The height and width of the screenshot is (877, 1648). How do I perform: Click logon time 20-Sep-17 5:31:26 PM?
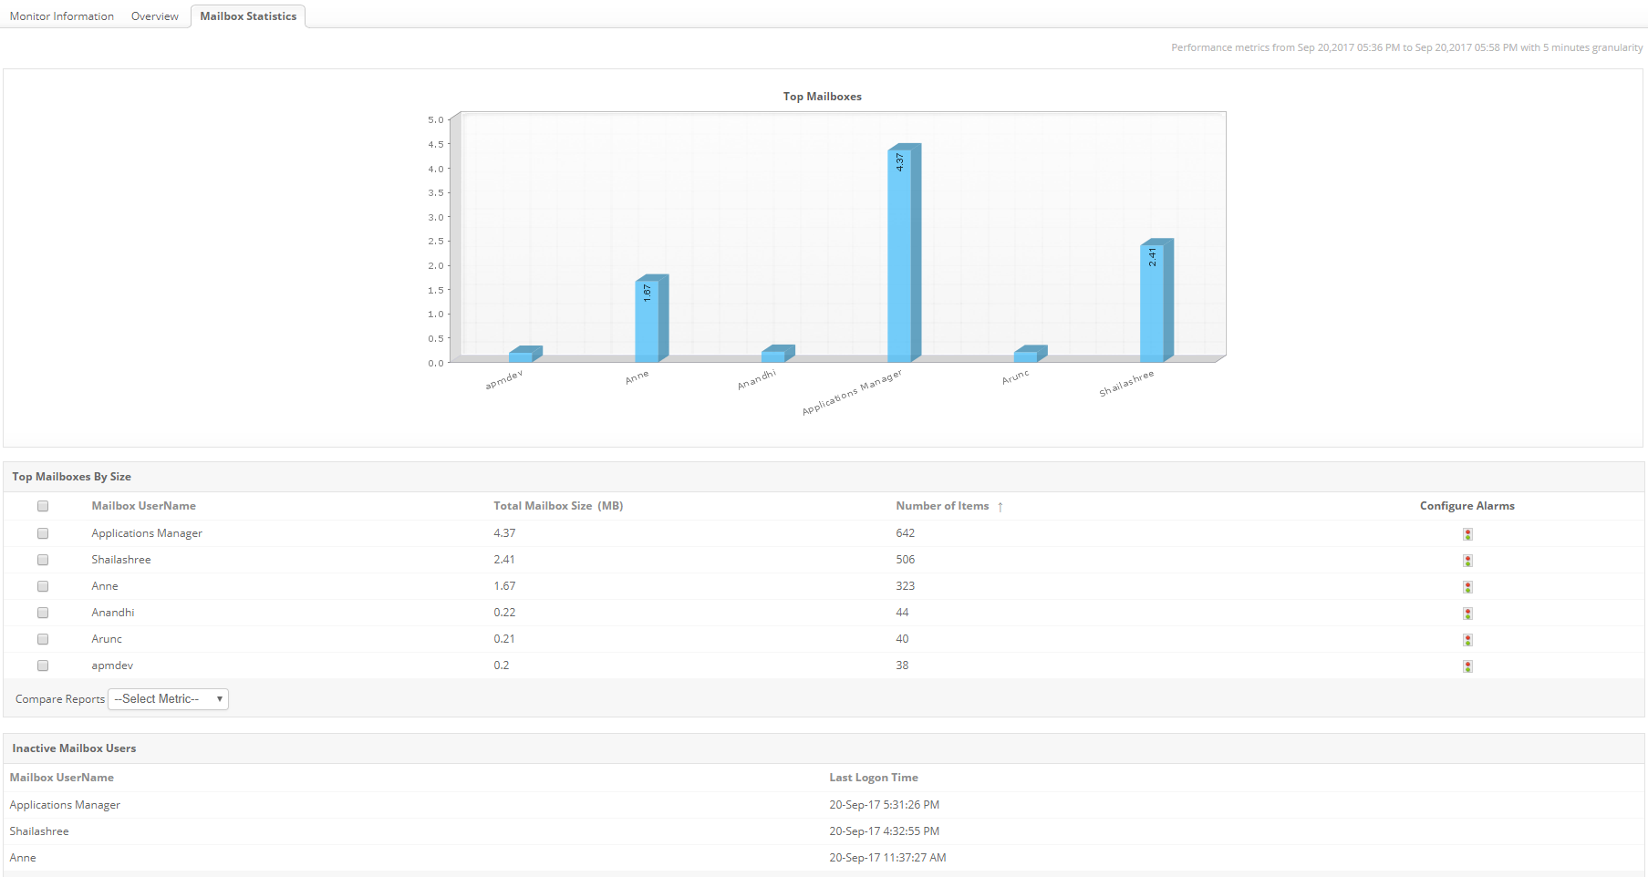point(884,805)
